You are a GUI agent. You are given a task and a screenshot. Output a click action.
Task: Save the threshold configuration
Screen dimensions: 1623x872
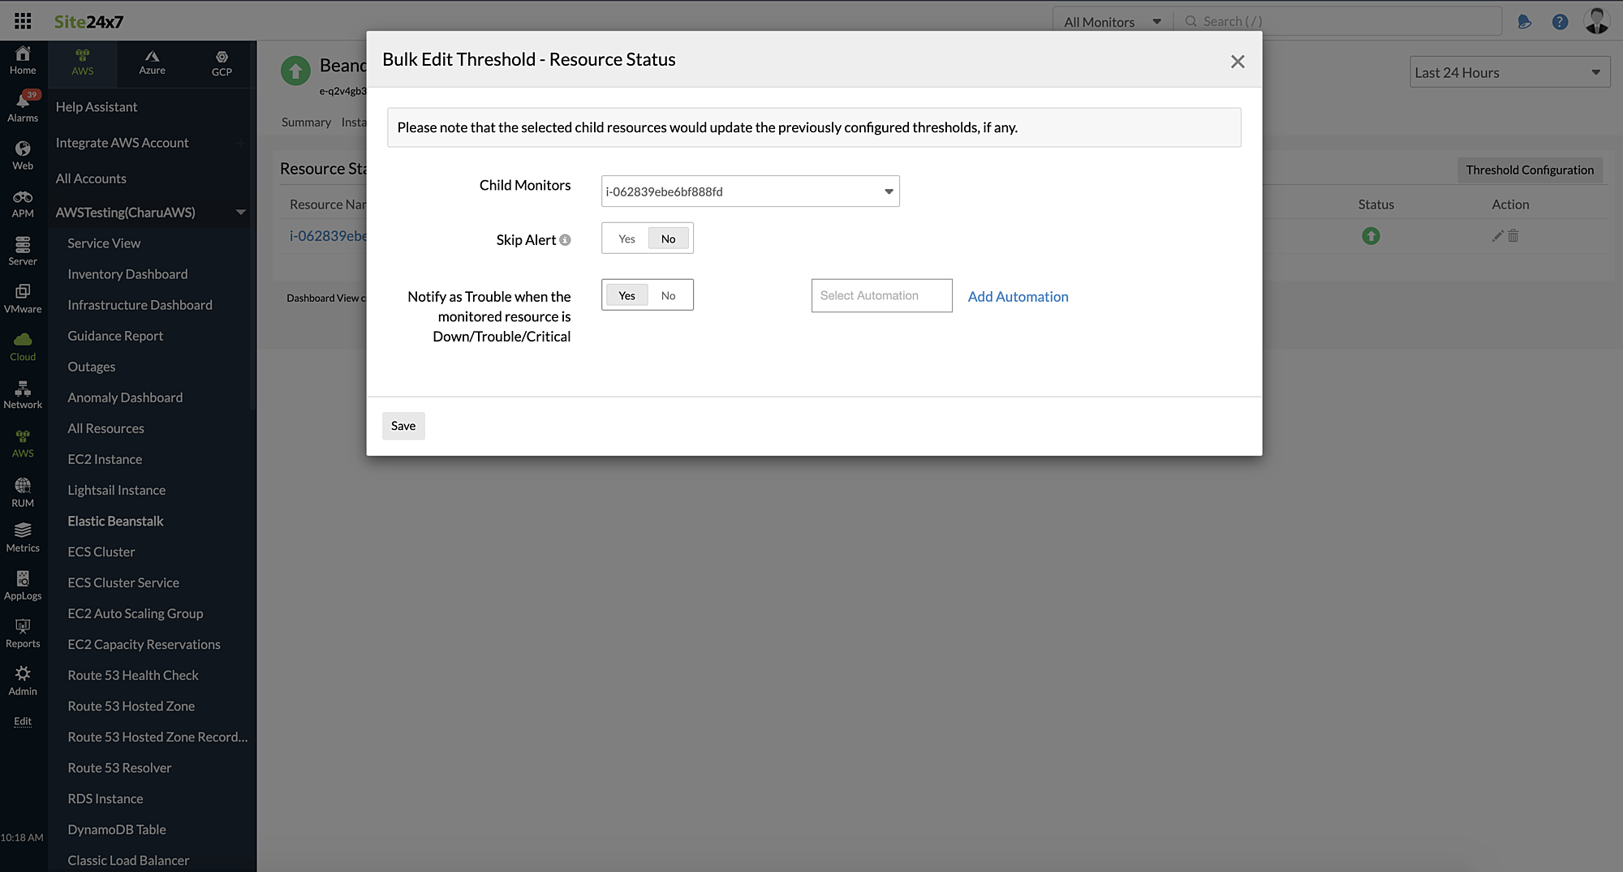pyautogui.click(x=403, y=425)
